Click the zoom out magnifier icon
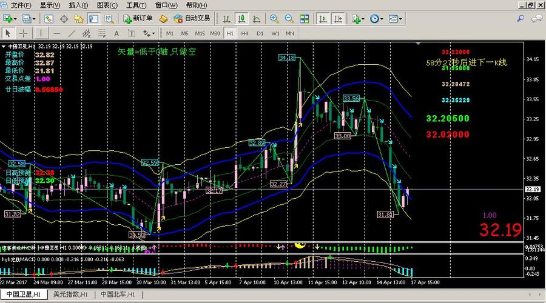This screenshot has width=546, height=303. (289, 19)
